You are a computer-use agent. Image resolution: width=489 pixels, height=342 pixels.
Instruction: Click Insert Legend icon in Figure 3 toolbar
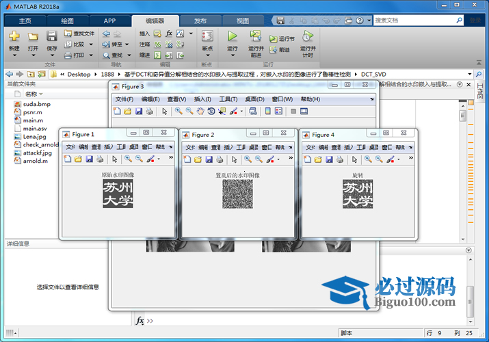[279, 111]
